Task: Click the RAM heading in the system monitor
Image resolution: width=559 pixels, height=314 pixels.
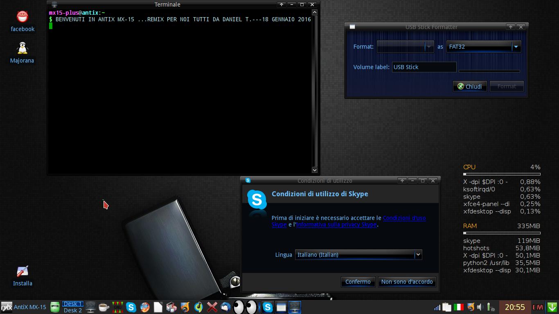Action: 470,226
